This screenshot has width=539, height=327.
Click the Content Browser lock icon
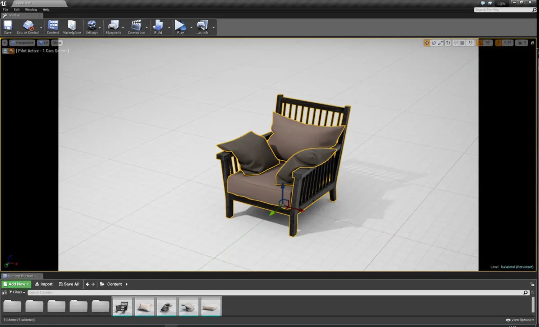click(x=533, y=284)
